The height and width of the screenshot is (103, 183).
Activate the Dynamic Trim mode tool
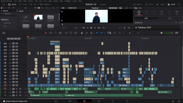point(55,33)
